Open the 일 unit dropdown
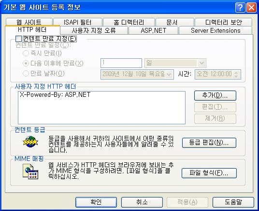This screenshot has width=259, height=211. coord(201,63)
